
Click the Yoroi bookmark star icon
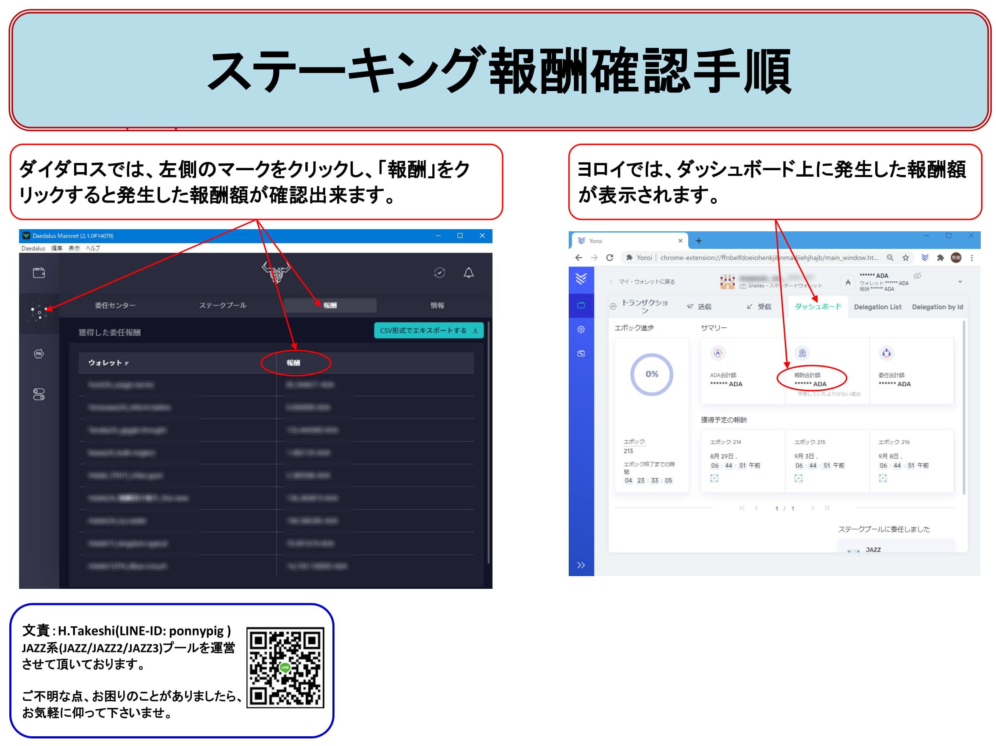point(905,258)
